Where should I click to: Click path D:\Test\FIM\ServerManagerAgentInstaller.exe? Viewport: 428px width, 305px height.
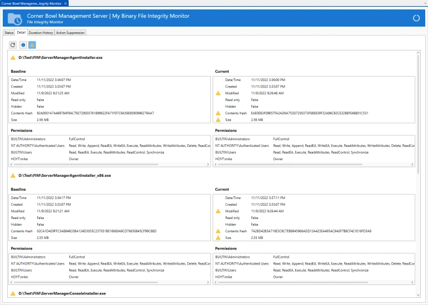60,58
